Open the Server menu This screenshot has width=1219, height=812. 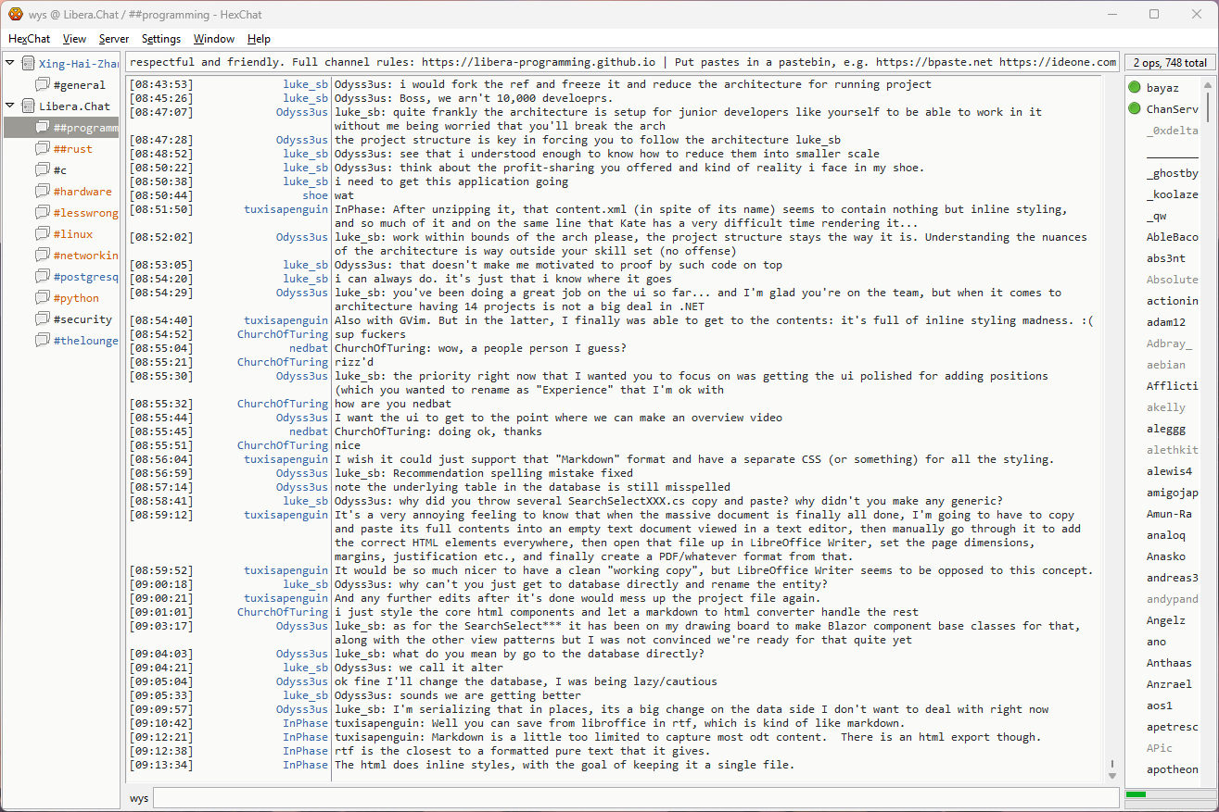(x=114, y=39)
